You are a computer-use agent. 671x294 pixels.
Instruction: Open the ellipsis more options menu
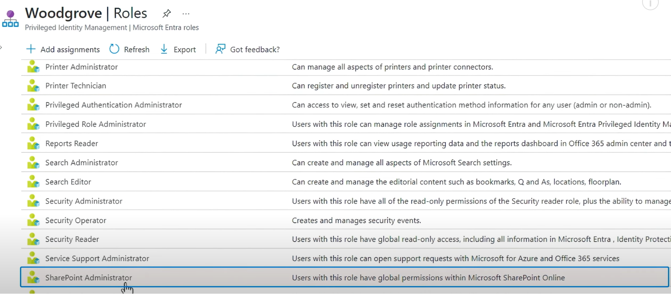click(x=186, y=14)
